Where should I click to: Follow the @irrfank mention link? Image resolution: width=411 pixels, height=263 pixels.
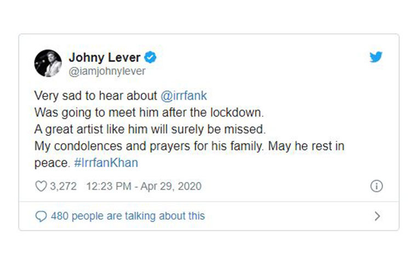click(185, 95)
